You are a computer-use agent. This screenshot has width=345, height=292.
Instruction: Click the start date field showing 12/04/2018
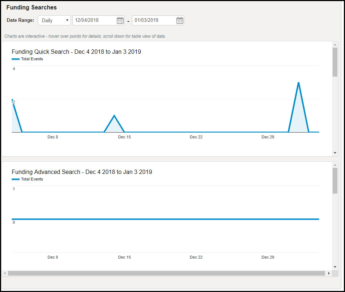pyautogui.click(x=94, y=20)
